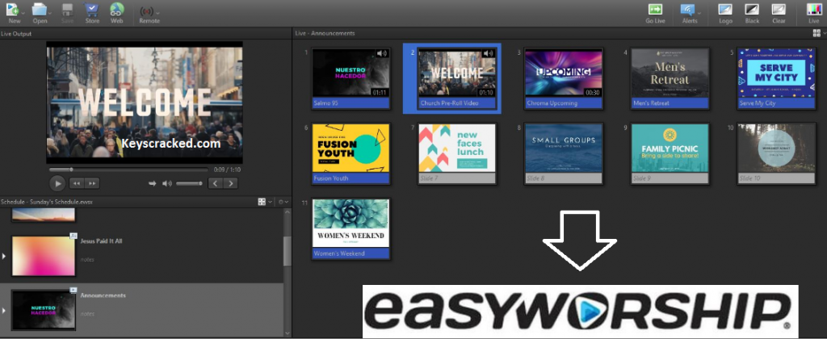Go to previous slide arrow button
The width and height of the screenshot is (827, 339).
point(216,183)
